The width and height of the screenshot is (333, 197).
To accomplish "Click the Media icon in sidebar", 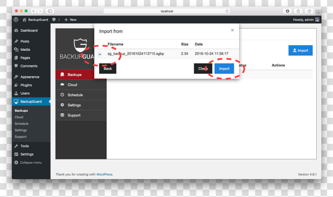I will point(16,50).
